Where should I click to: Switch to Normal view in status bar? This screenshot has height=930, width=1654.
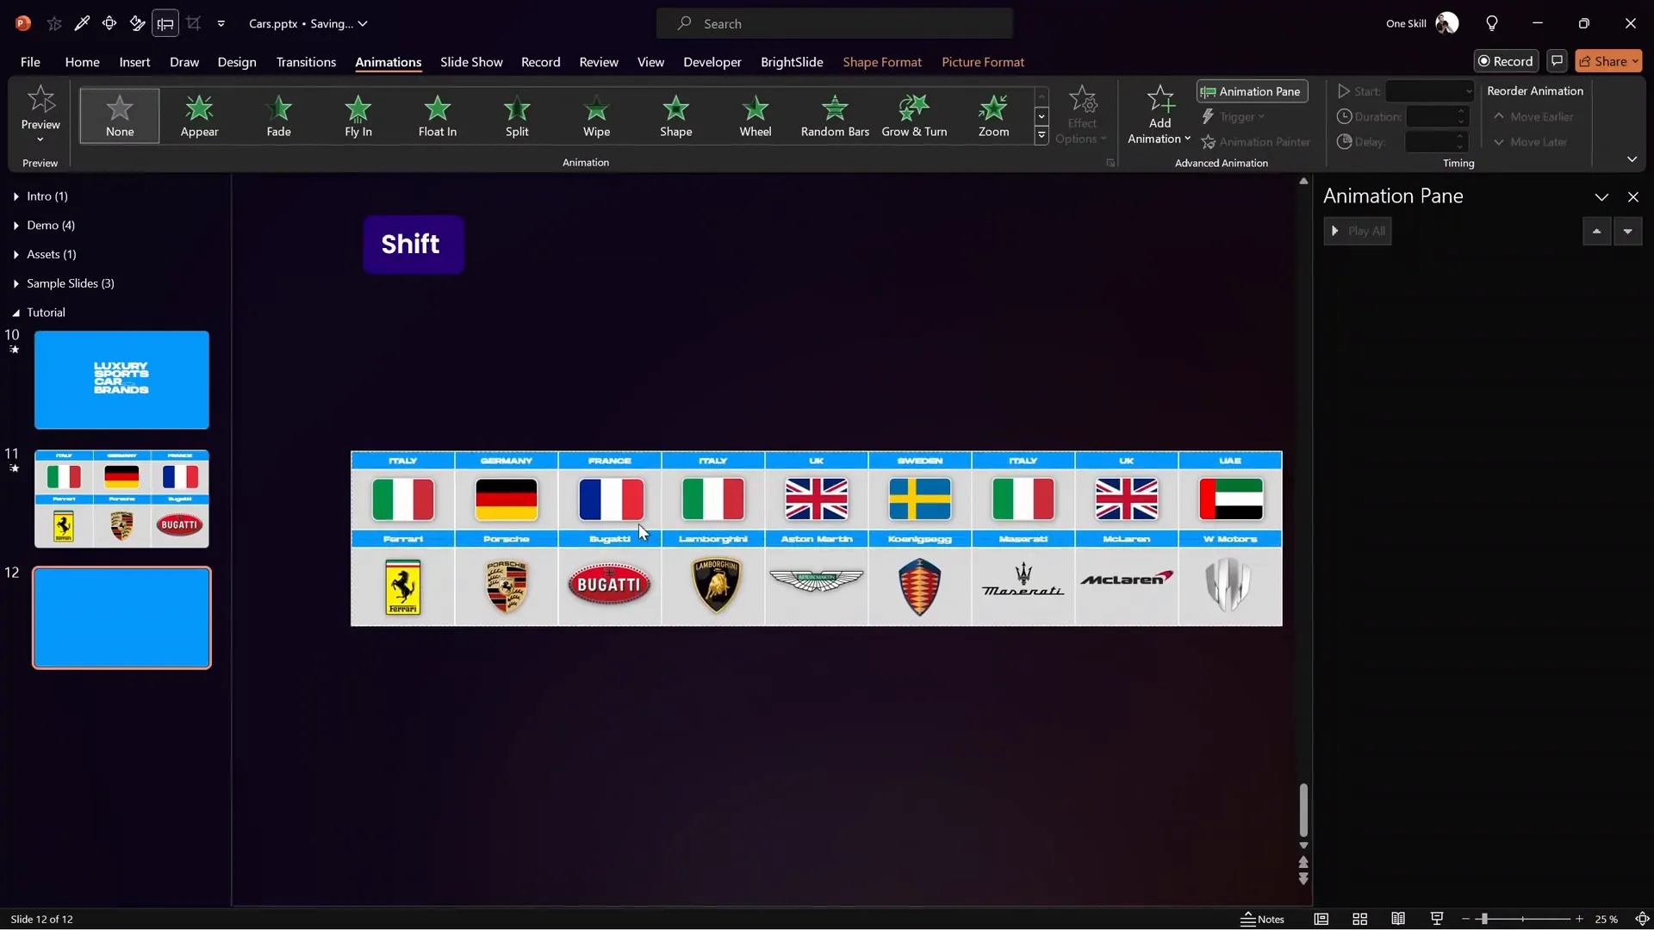[1321, 919]
